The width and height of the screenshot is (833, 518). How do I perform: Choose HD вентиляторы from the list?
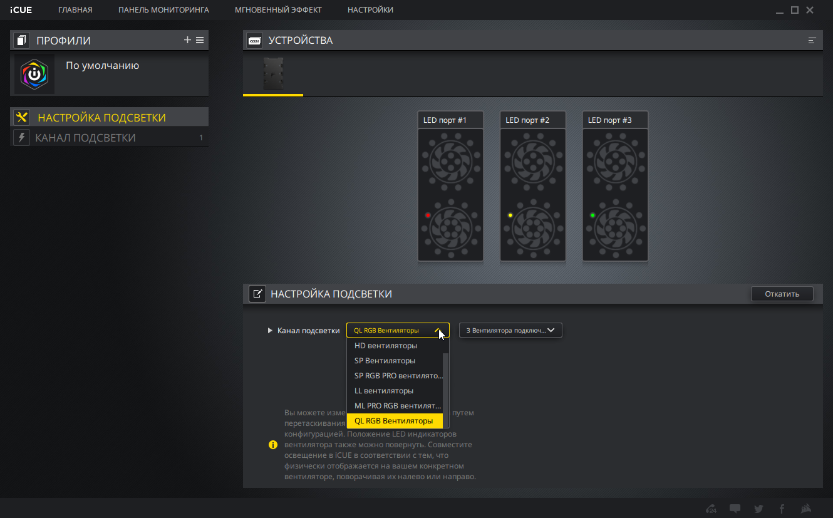[395, 346]
